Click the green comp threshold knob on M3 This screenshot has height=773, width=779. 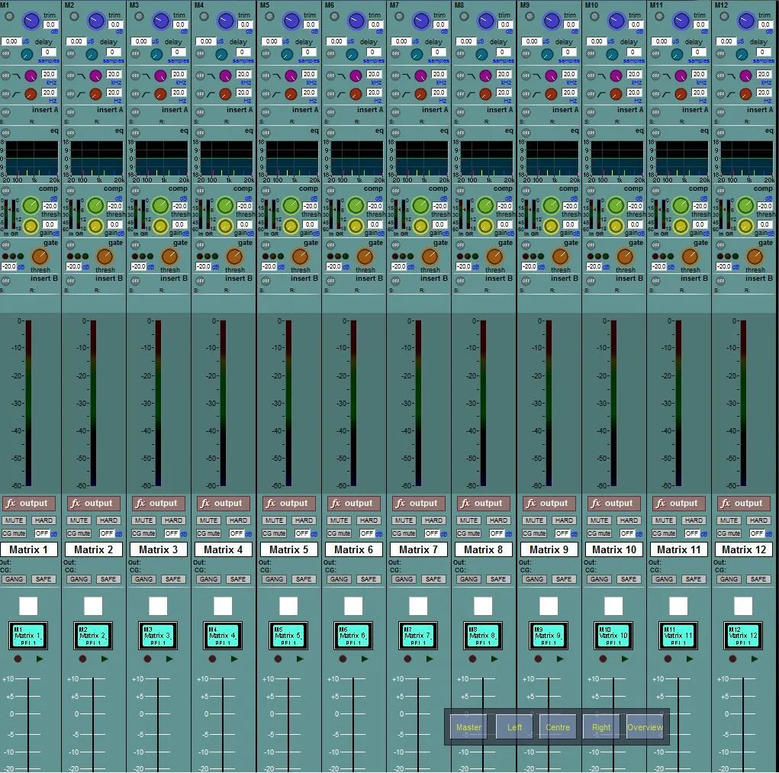[160, 205]
